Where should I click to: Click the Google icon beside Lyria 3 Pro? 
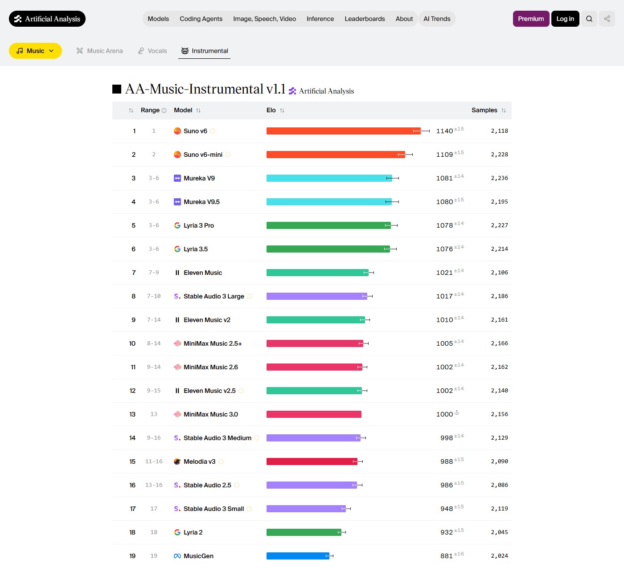tap(177, 225)
